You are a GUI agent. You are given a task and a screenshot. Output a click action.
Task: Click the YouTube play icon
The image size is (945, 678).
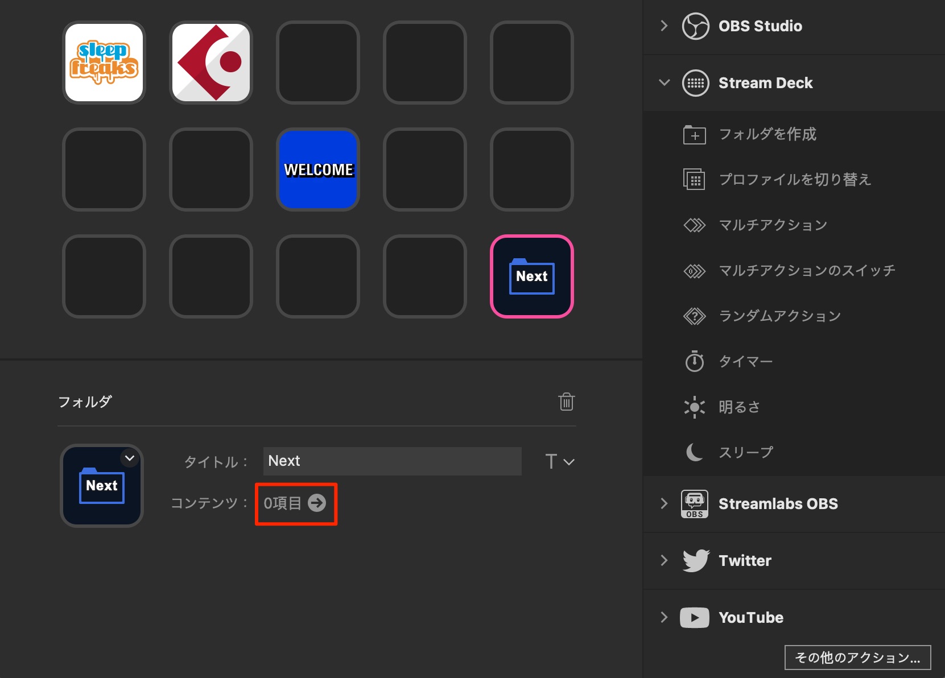click(x=695, y=618)
